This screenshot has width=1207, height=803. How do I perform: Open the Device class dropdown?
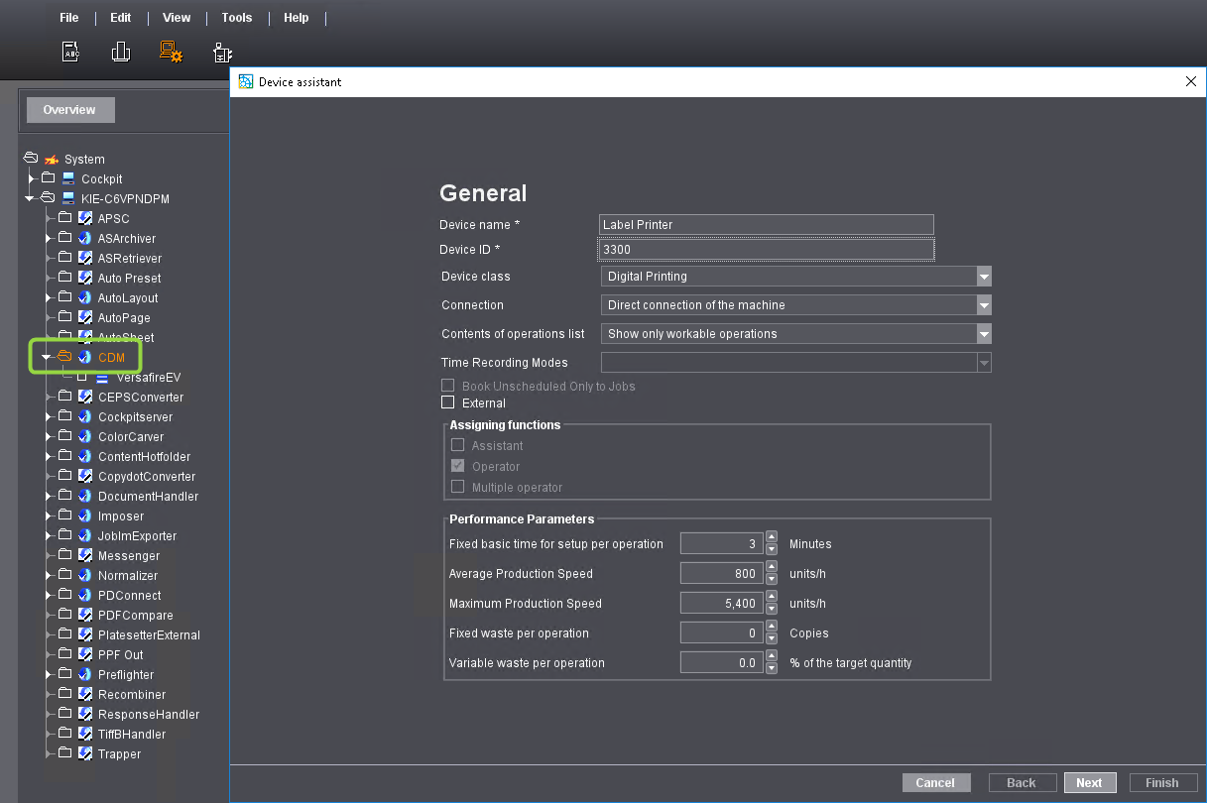[983, 276]
